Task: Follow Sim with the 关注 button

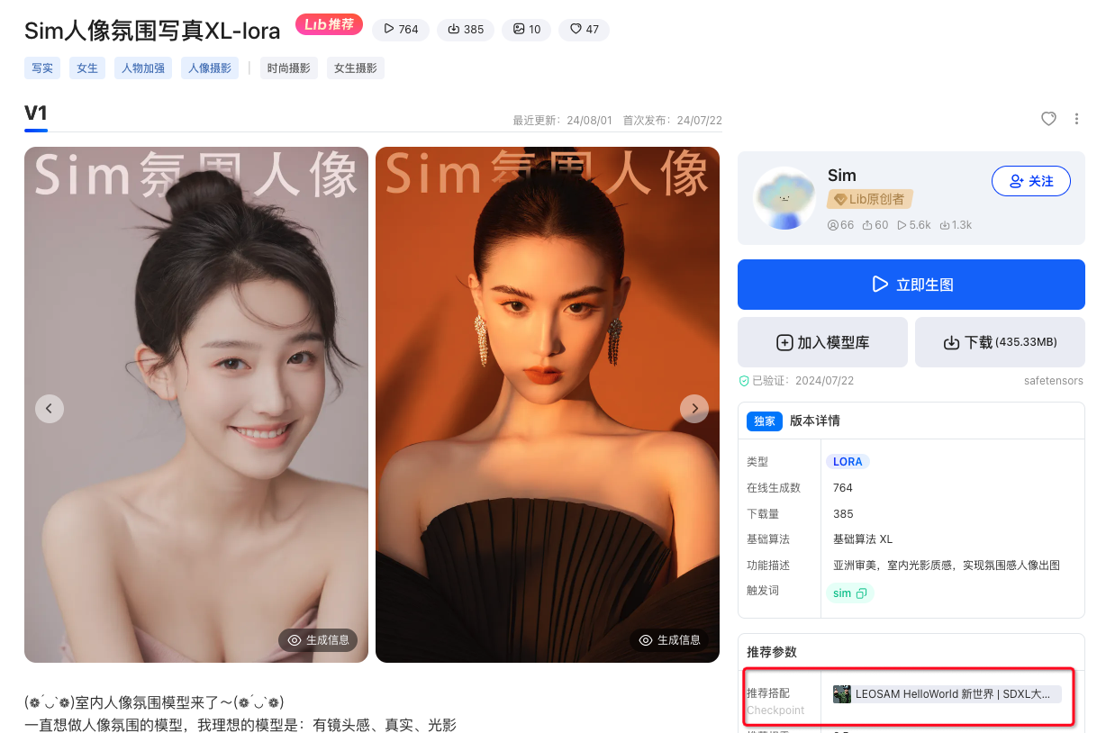Action: coord(1030,181)
